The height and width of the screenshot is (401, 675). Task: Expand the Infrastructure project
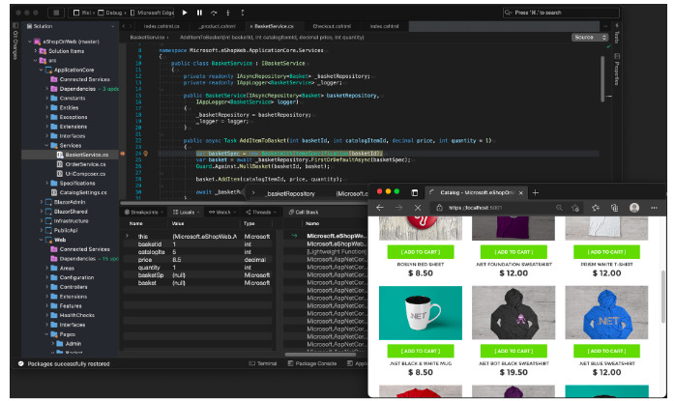pyautogui.click(x=42, y=220)
